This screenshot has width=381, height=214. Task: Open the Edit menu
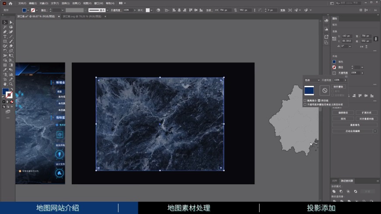(x=33, y=4)
